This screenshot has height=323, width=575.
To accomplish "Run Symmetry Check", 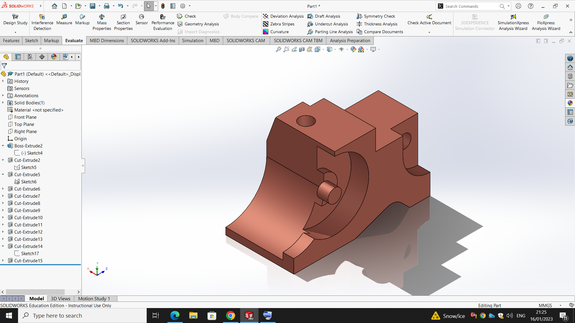I will (376, 16).
